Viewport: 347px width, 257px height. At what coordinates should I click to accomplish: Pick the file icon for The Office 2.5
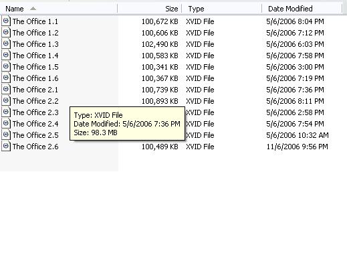click(x=6, y=135)
